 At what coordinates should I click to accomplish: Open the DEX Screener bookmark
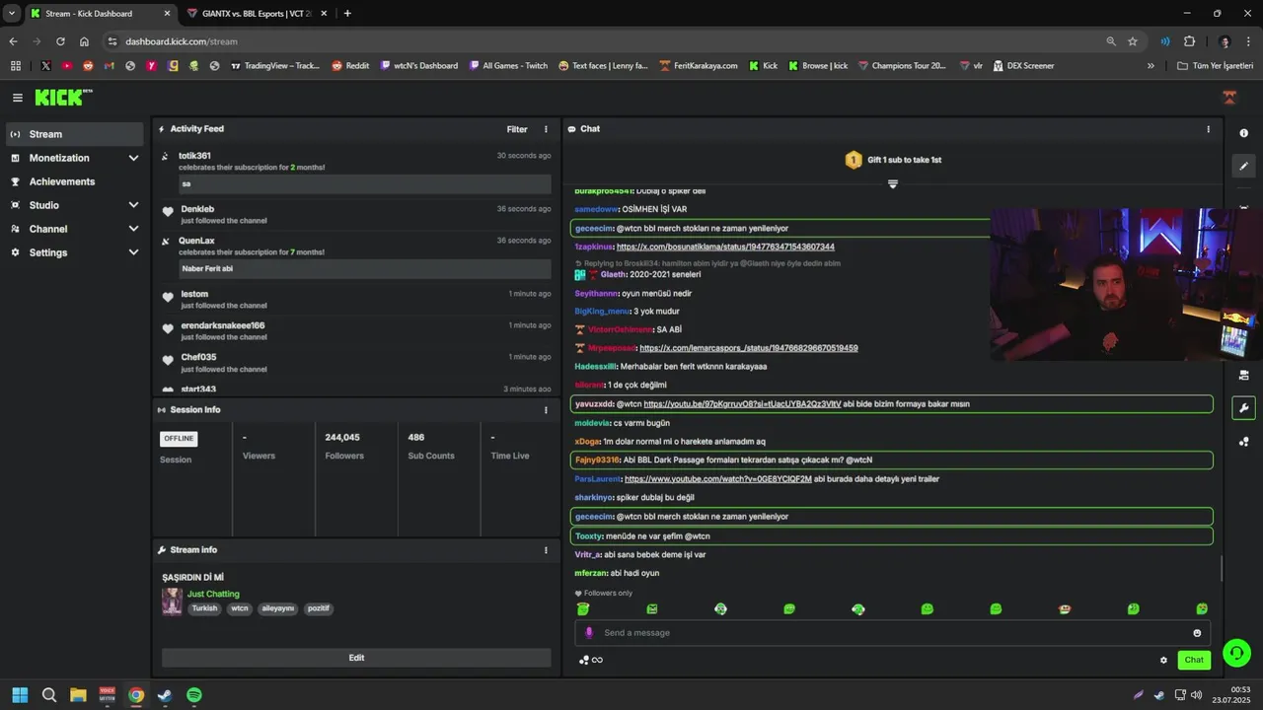pos(1023,66)
